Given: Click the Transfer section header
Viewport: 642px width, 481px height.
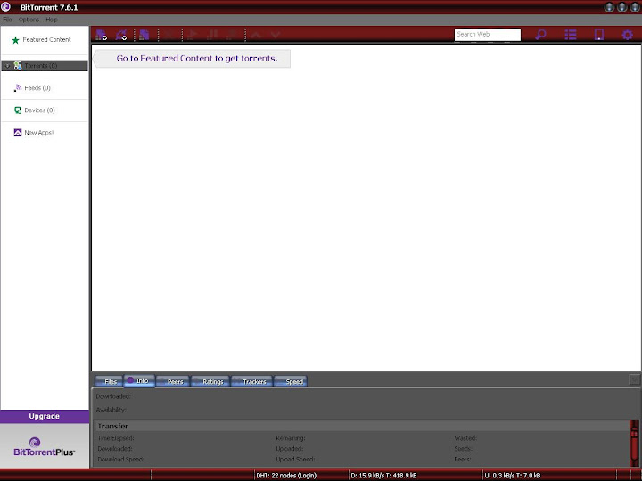Looking at the screenshot, I should 361,426.
